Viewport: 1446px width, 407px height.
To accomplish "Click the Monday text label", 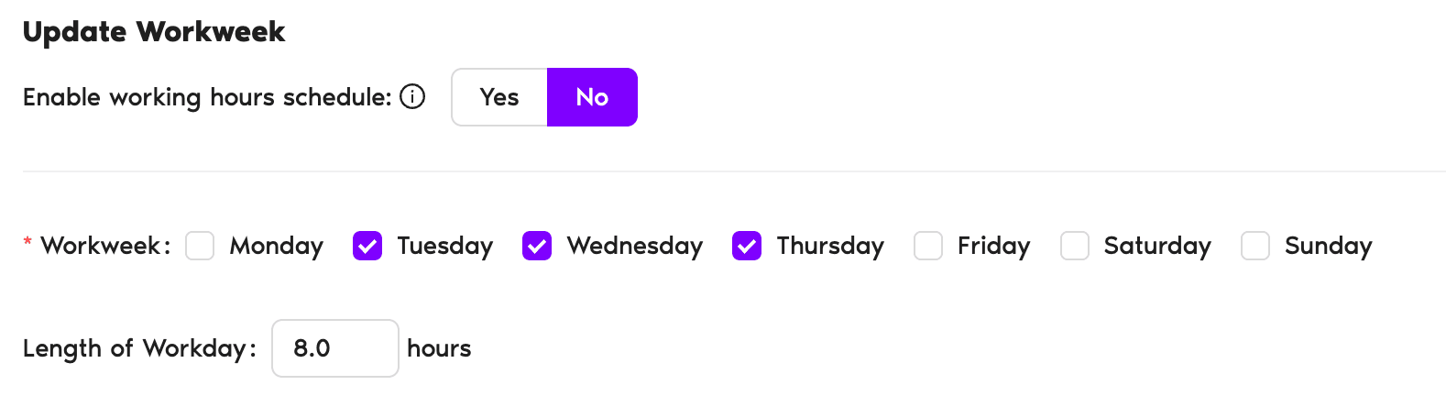I will (277, 246).
